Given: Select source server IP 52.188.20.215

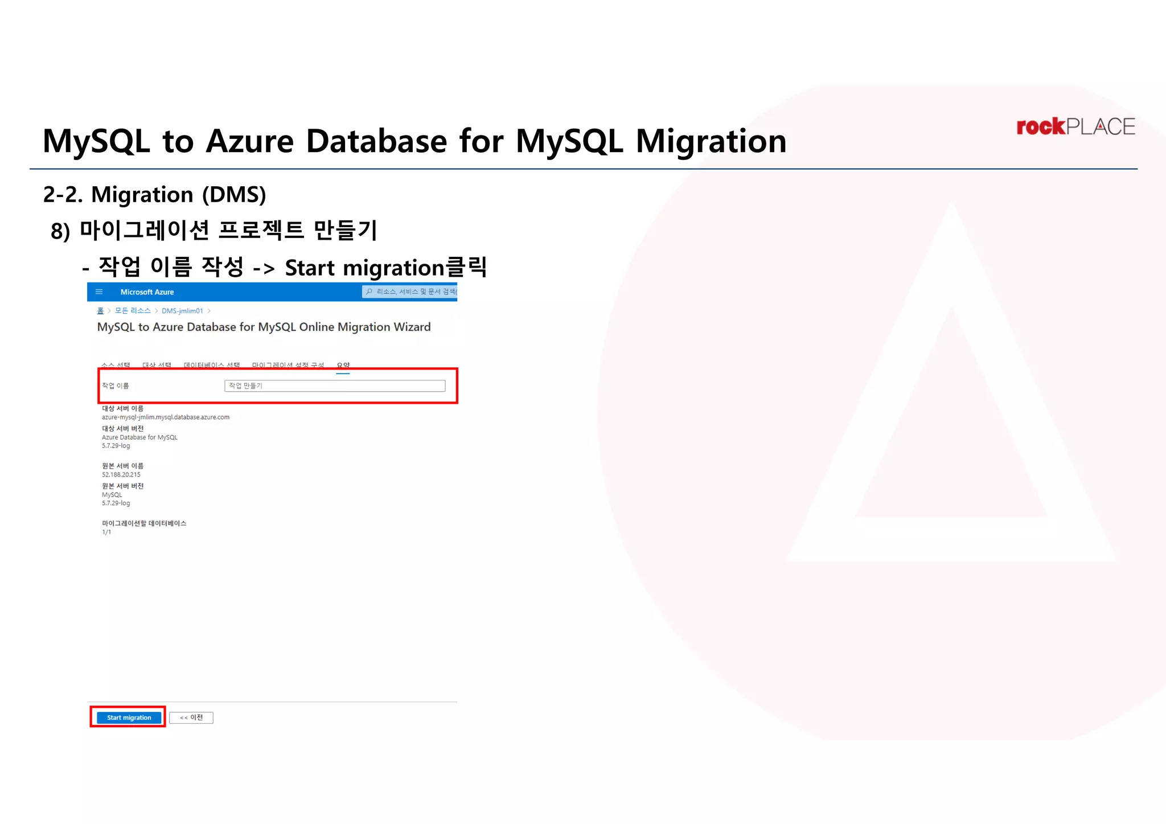Looking at the screenshot, I should [121, 475].
